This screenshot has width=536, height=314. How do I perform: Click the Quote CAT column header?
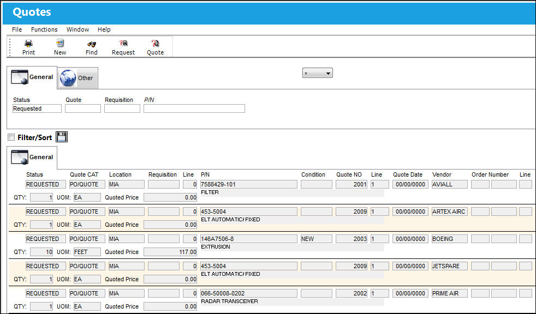[84, 174]
